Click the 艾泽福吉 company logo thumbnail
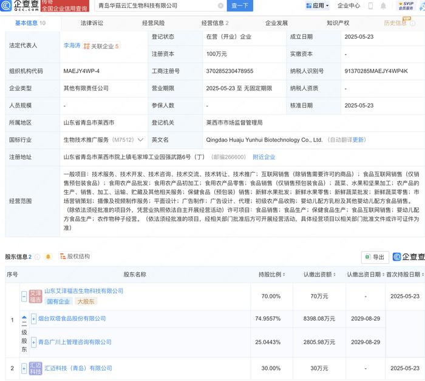 coord(35,297)
